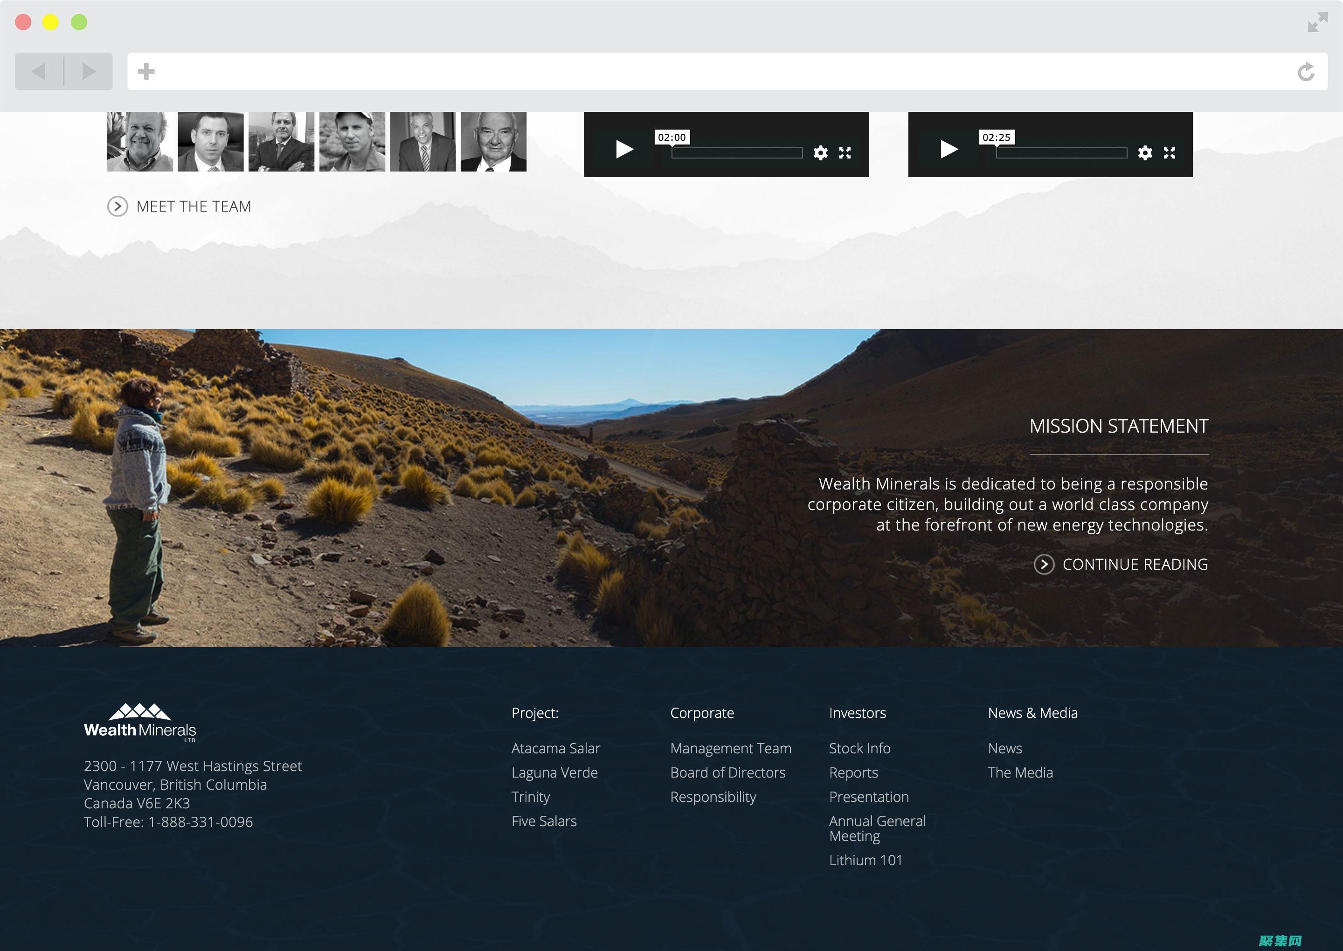
Task: Play the 02:25 video
Action: pyautogui.click(x=948, y=149)
